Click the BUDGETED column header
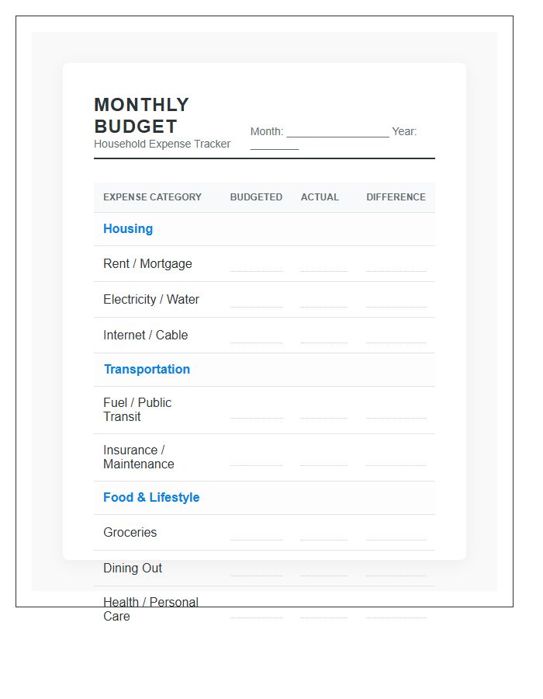Screen dimensions: 543x699 (256, 197)
